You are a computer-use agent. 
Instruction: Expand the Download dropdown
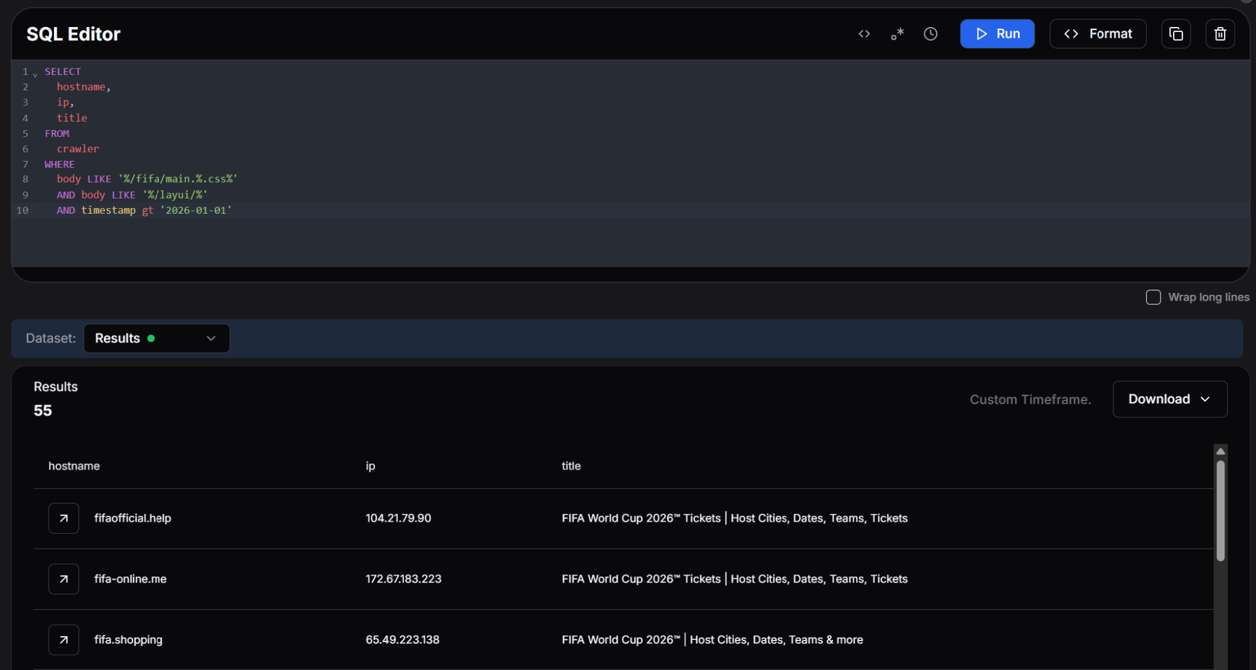point(1169,399)
